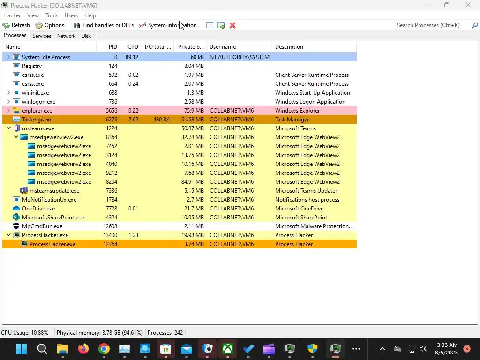Click the explorer.exe folder icon
Image resolution: width=480 pixels, height=360 pixels.
16,111
